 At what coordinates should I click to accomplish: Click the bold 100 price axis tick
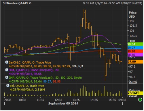click(132, 41)
